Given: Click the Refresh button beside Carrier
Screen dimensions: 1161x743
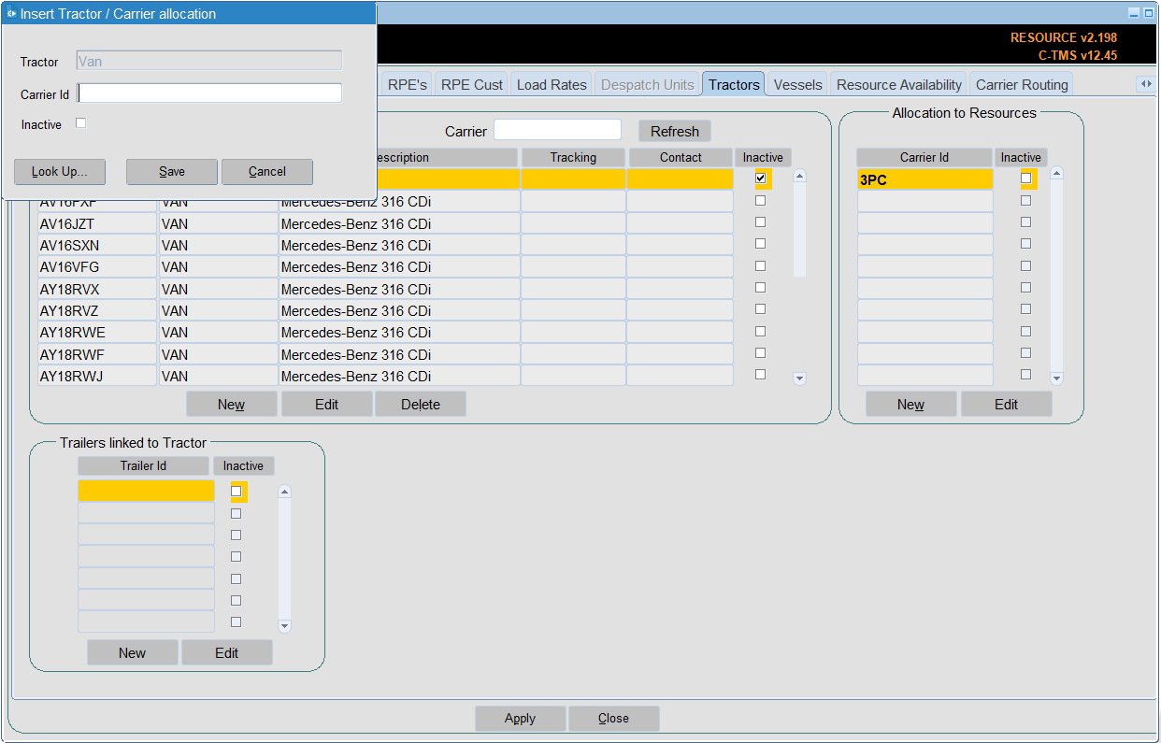Looking at the screenshot, I should [675, 131].
